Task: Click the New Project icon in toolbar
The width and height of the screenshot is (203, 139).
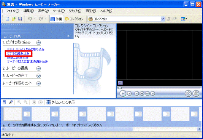Action: tap(7, 19)
